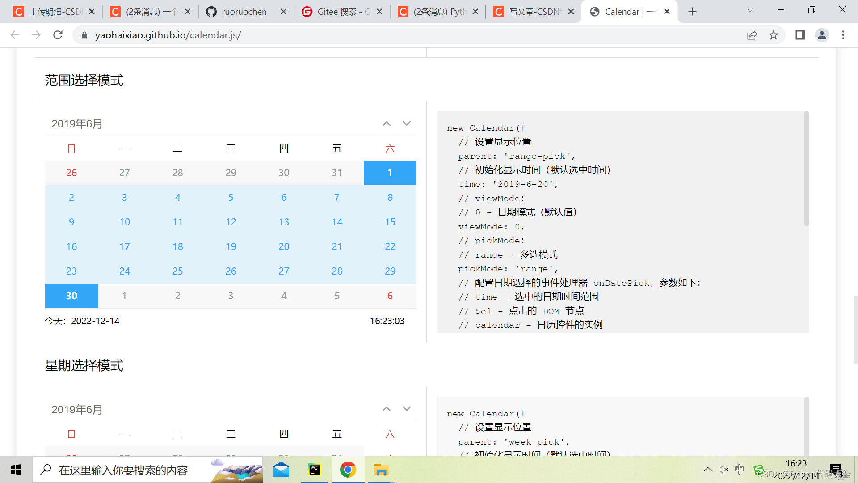The height and width of the screenshot is (483, 858).
Task: Switch to the Gitee 搜索 tab
Action: click(342, 12)
